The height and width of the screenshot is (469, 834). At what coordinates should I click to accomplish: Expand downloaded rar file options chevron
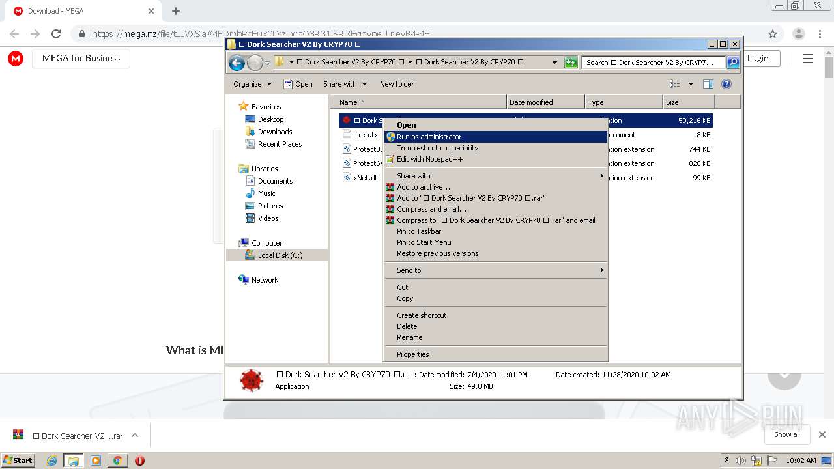click(x=135, y=436)
